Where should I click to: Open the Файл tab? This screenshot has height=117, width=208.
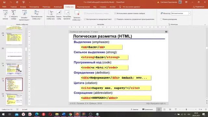point(4,7)
